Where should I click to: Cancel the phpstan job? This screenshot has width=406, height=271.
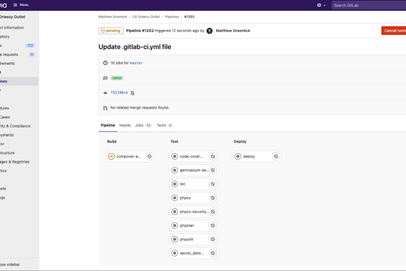[x=213, y=225]
